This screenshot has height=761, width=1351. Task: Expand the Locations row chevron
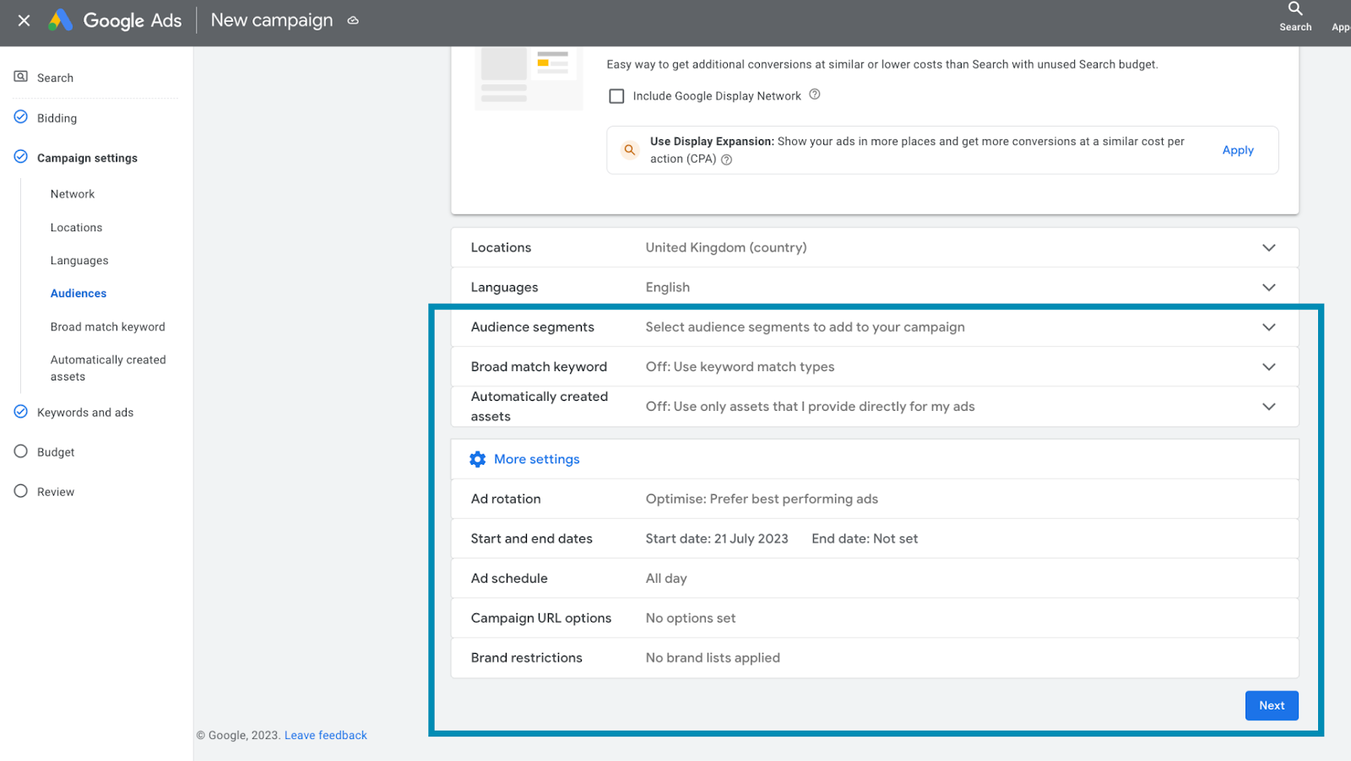(x=1268, y=247)
